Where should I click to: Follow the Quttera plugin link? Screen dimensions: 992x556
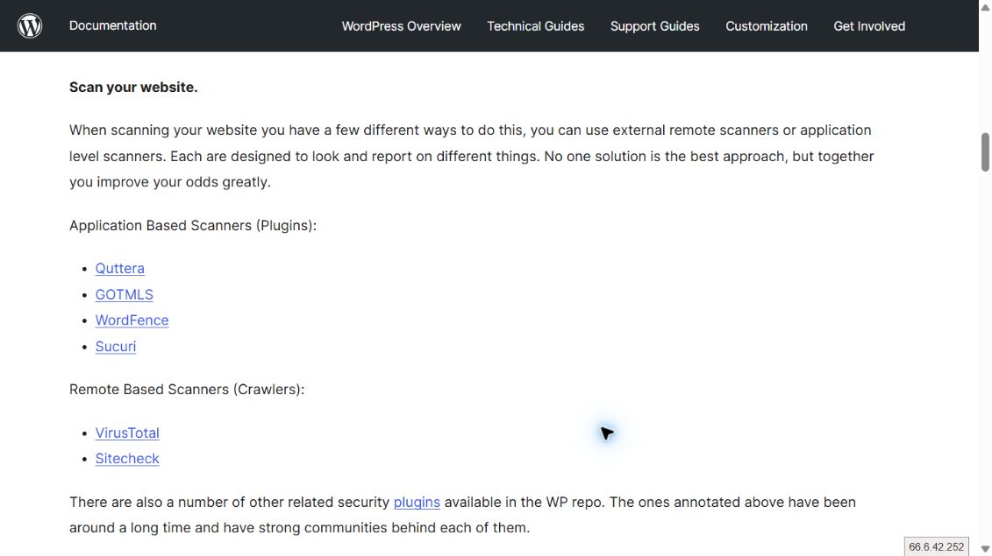(119, 269)
